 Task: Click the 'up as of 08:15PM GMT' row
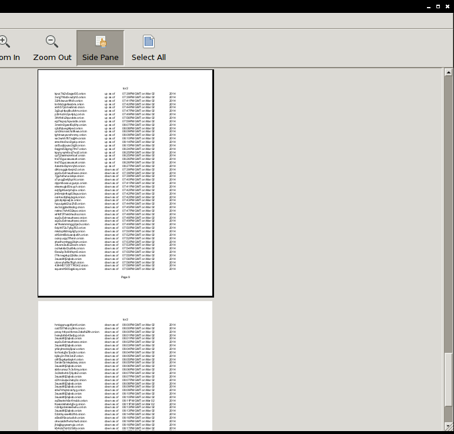coord(115,145)
